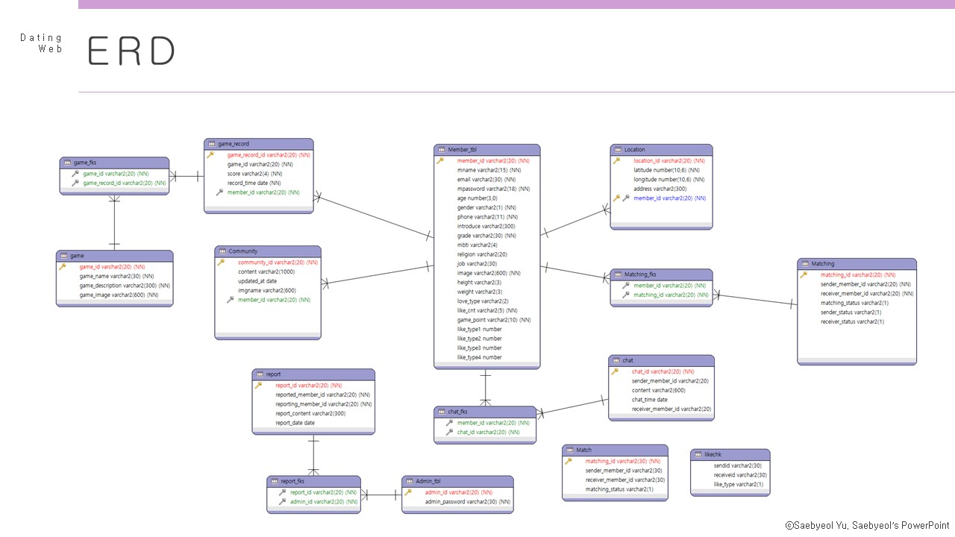Click the table icon in game table header
This screenshot has height=537, width=955.
(63, 256)
